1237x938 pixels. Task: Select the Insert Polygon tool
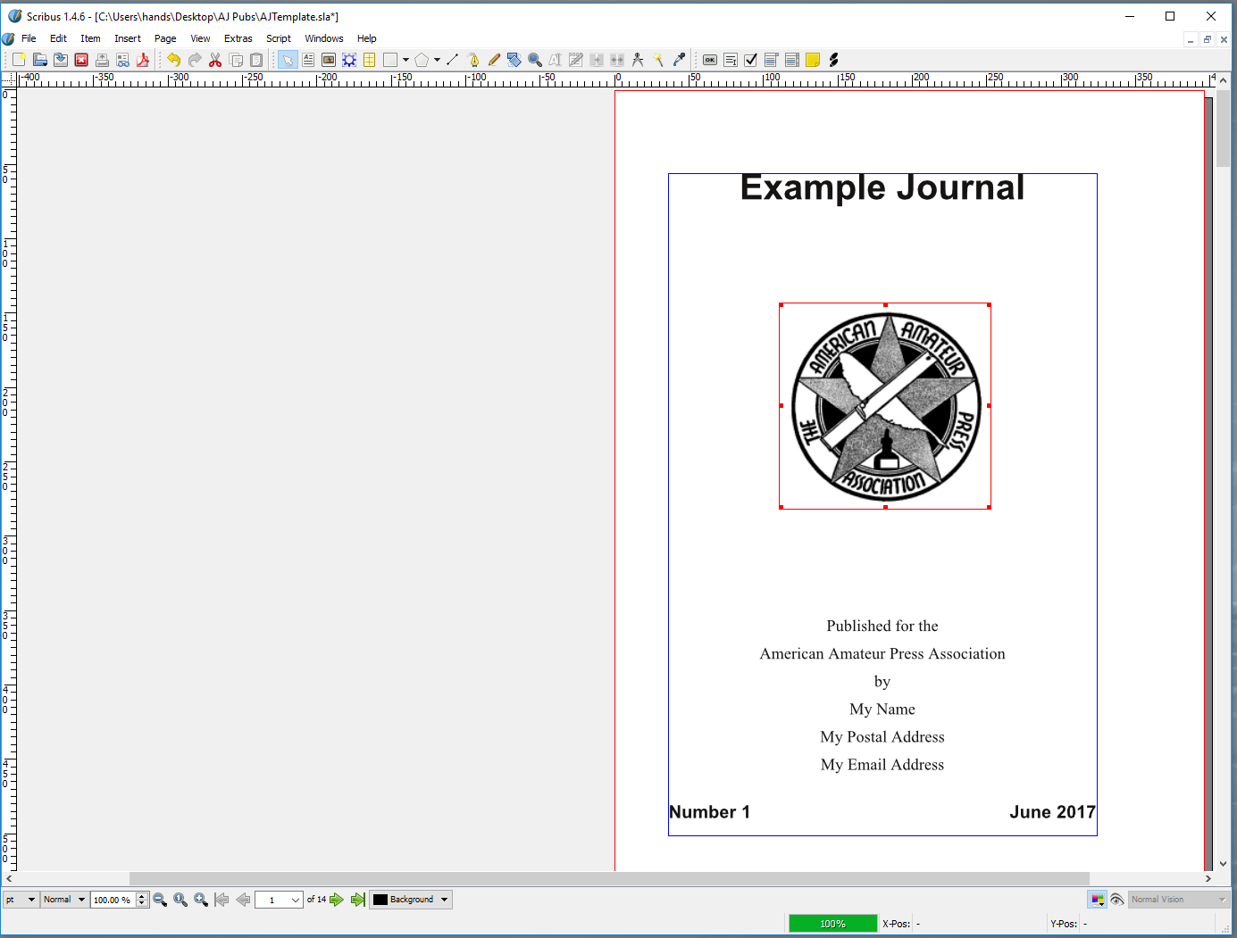tap(422, 60)
